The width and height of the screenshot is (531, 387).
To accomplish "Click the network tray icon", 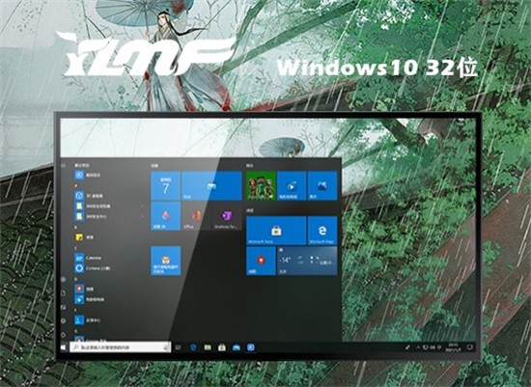I will (x=439, y=347).
